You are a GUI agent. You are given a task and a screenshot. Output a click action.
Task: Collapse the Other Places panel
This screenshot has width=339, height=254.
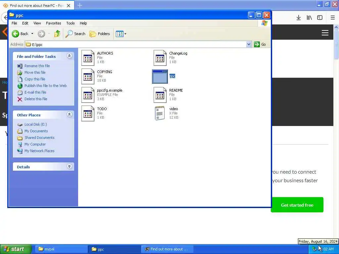(x=70, y=114)
